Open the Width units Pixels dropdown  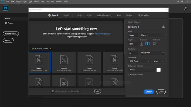pos(152,35)
